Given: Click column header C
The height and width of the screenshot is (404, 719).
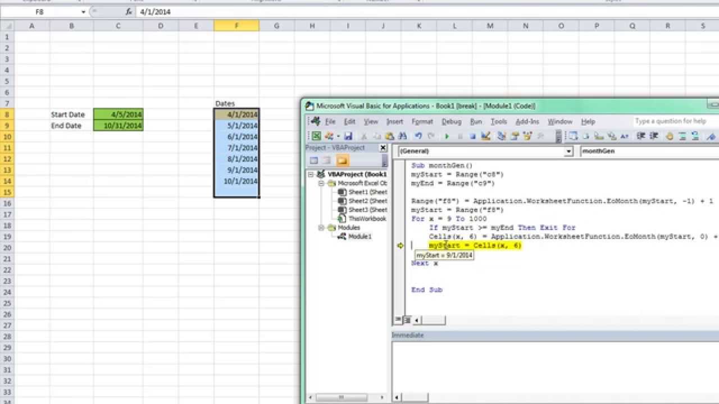Looking at the screenshot, I should click(119, 26).
